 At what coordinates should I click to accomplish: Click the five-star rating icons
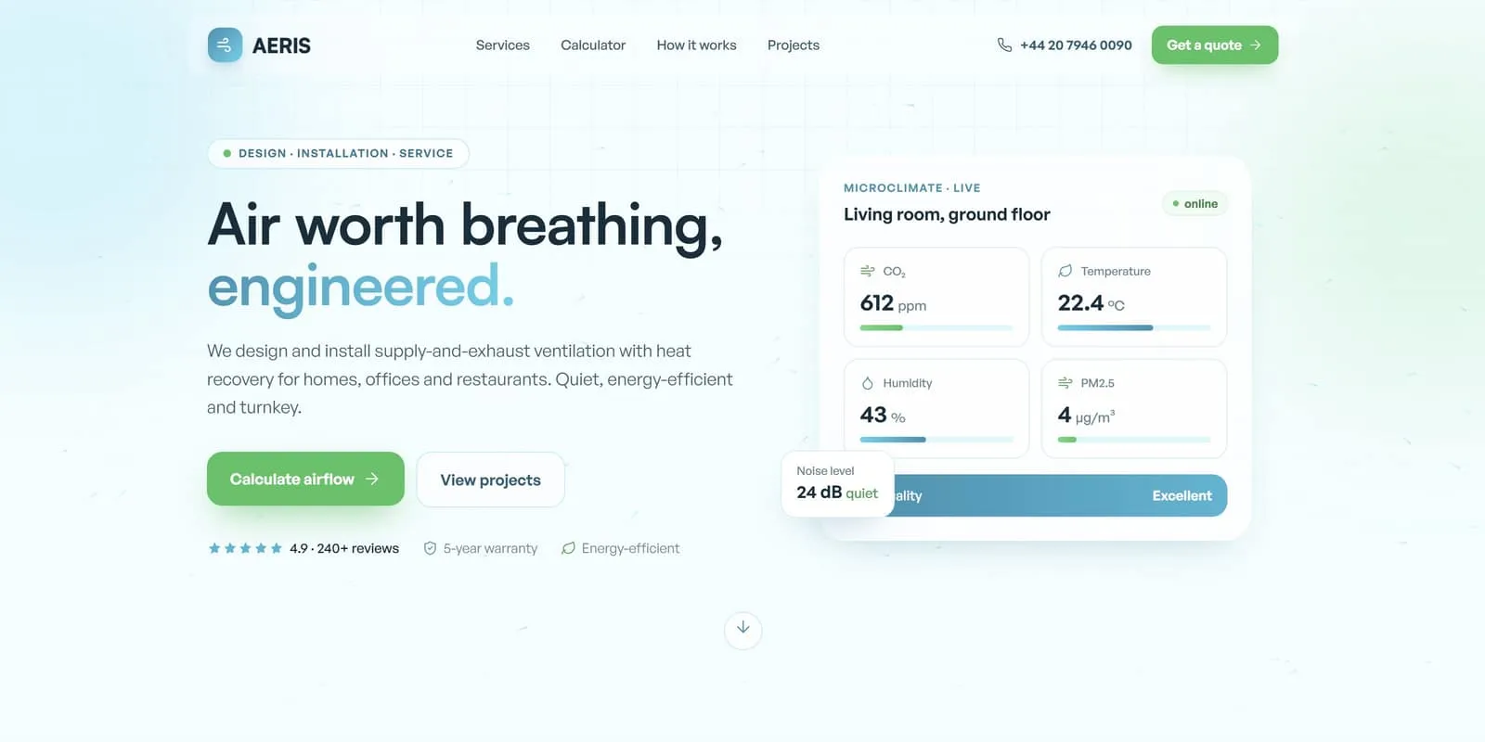point(245,548)
